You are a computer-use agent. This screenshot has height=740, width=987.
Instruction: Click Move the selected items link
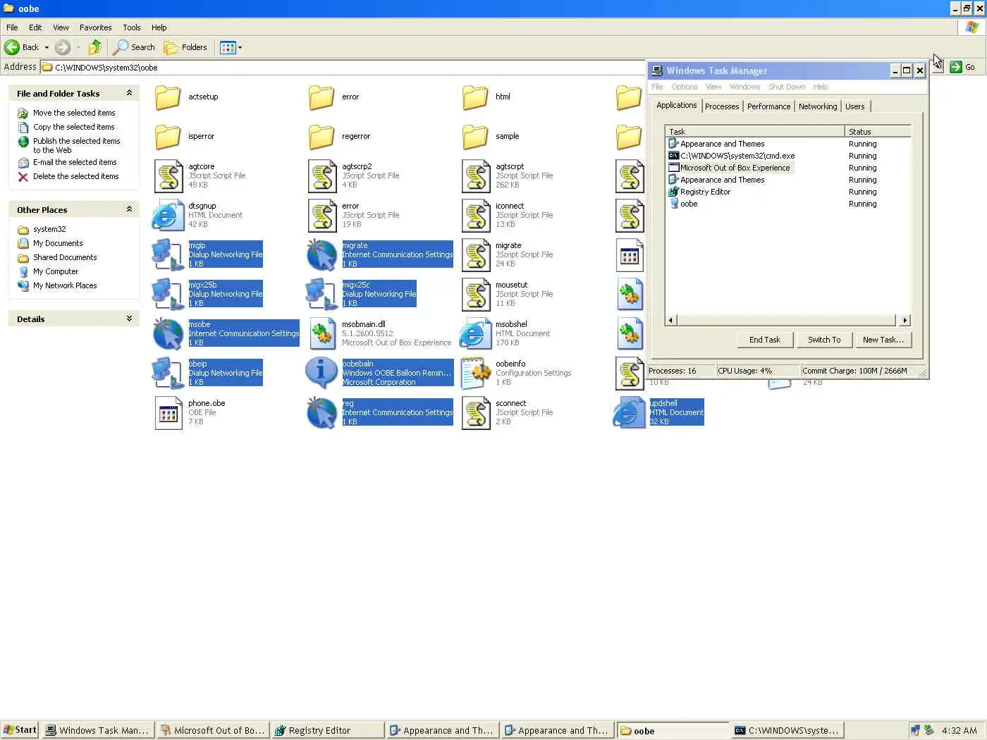(74, 113)
